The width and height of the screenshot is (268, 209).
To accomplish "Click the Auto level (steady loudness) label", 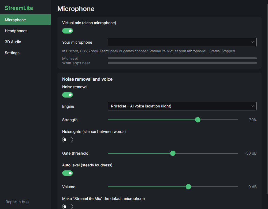I will (87, 165).
